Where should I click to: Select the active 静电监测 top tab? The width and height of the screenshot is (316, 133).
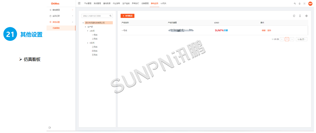(x=155, y=4)
